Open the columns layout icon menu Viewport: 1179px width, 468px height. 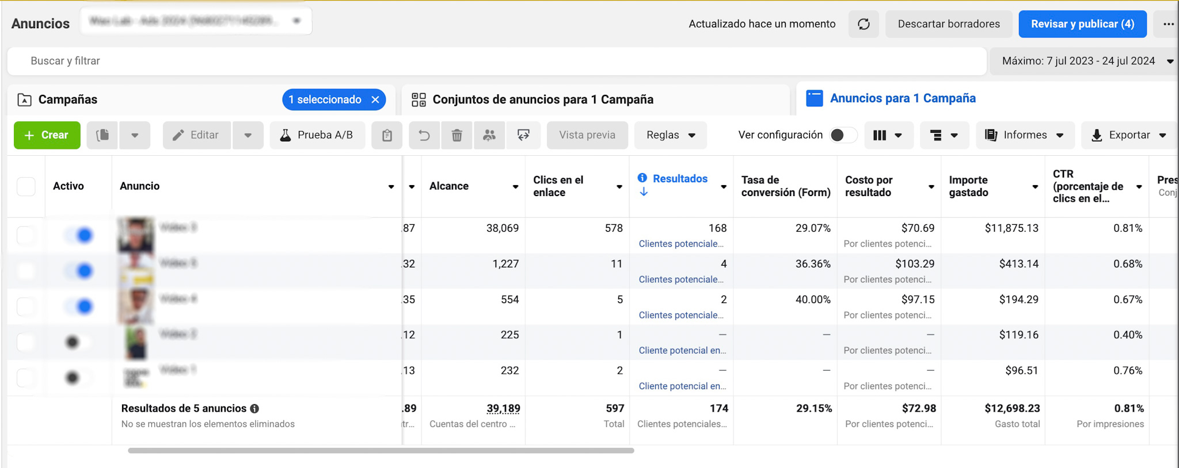pos(887,135)
